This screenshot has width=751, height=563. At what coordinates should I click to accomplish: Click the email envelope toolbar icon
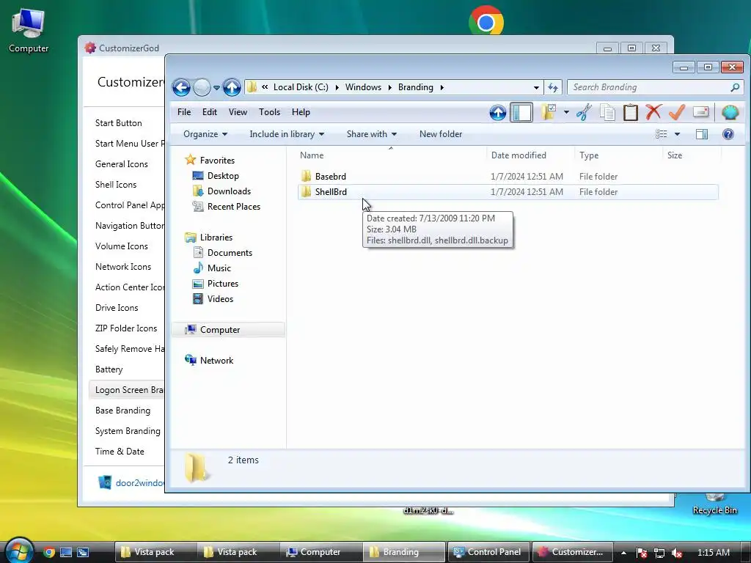coord(700,112)
